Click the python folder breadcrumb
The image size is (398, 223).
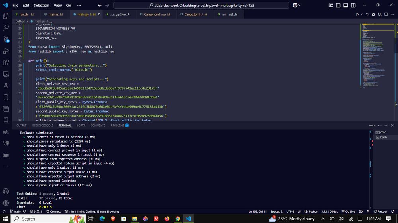tap(20, 21)
